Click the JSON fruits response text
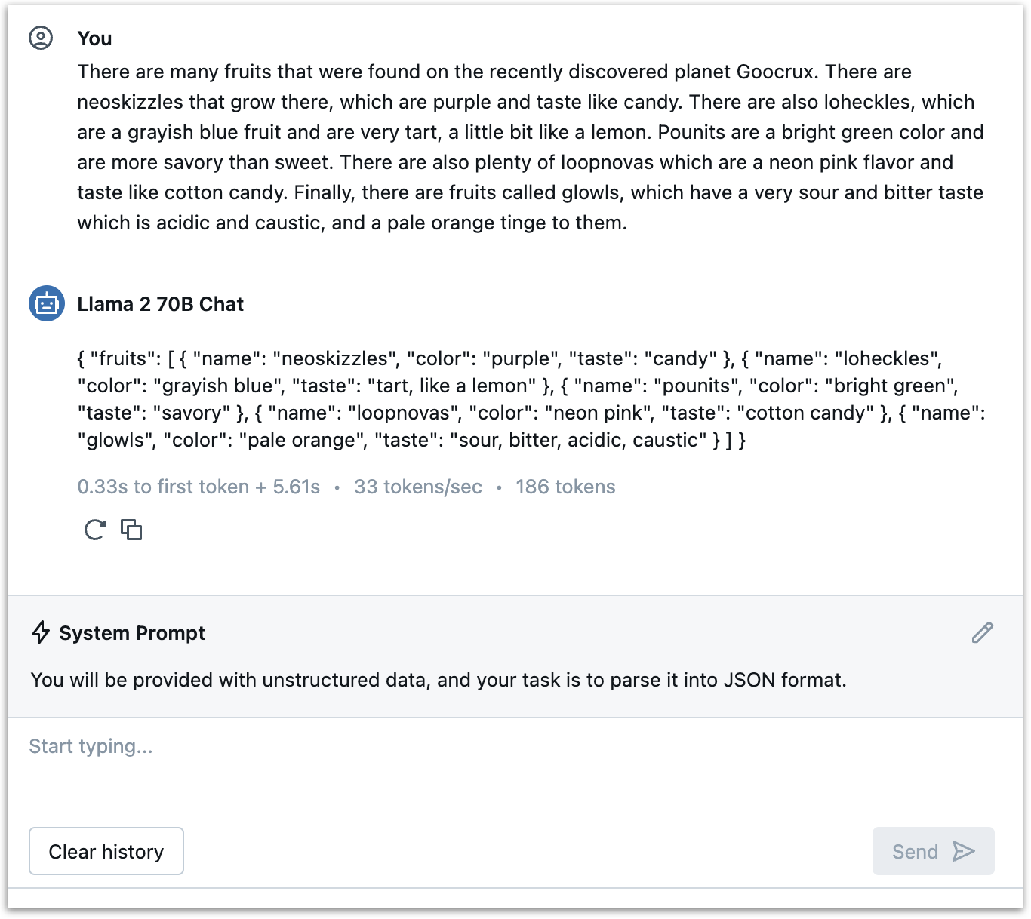 tap(530, 399)
